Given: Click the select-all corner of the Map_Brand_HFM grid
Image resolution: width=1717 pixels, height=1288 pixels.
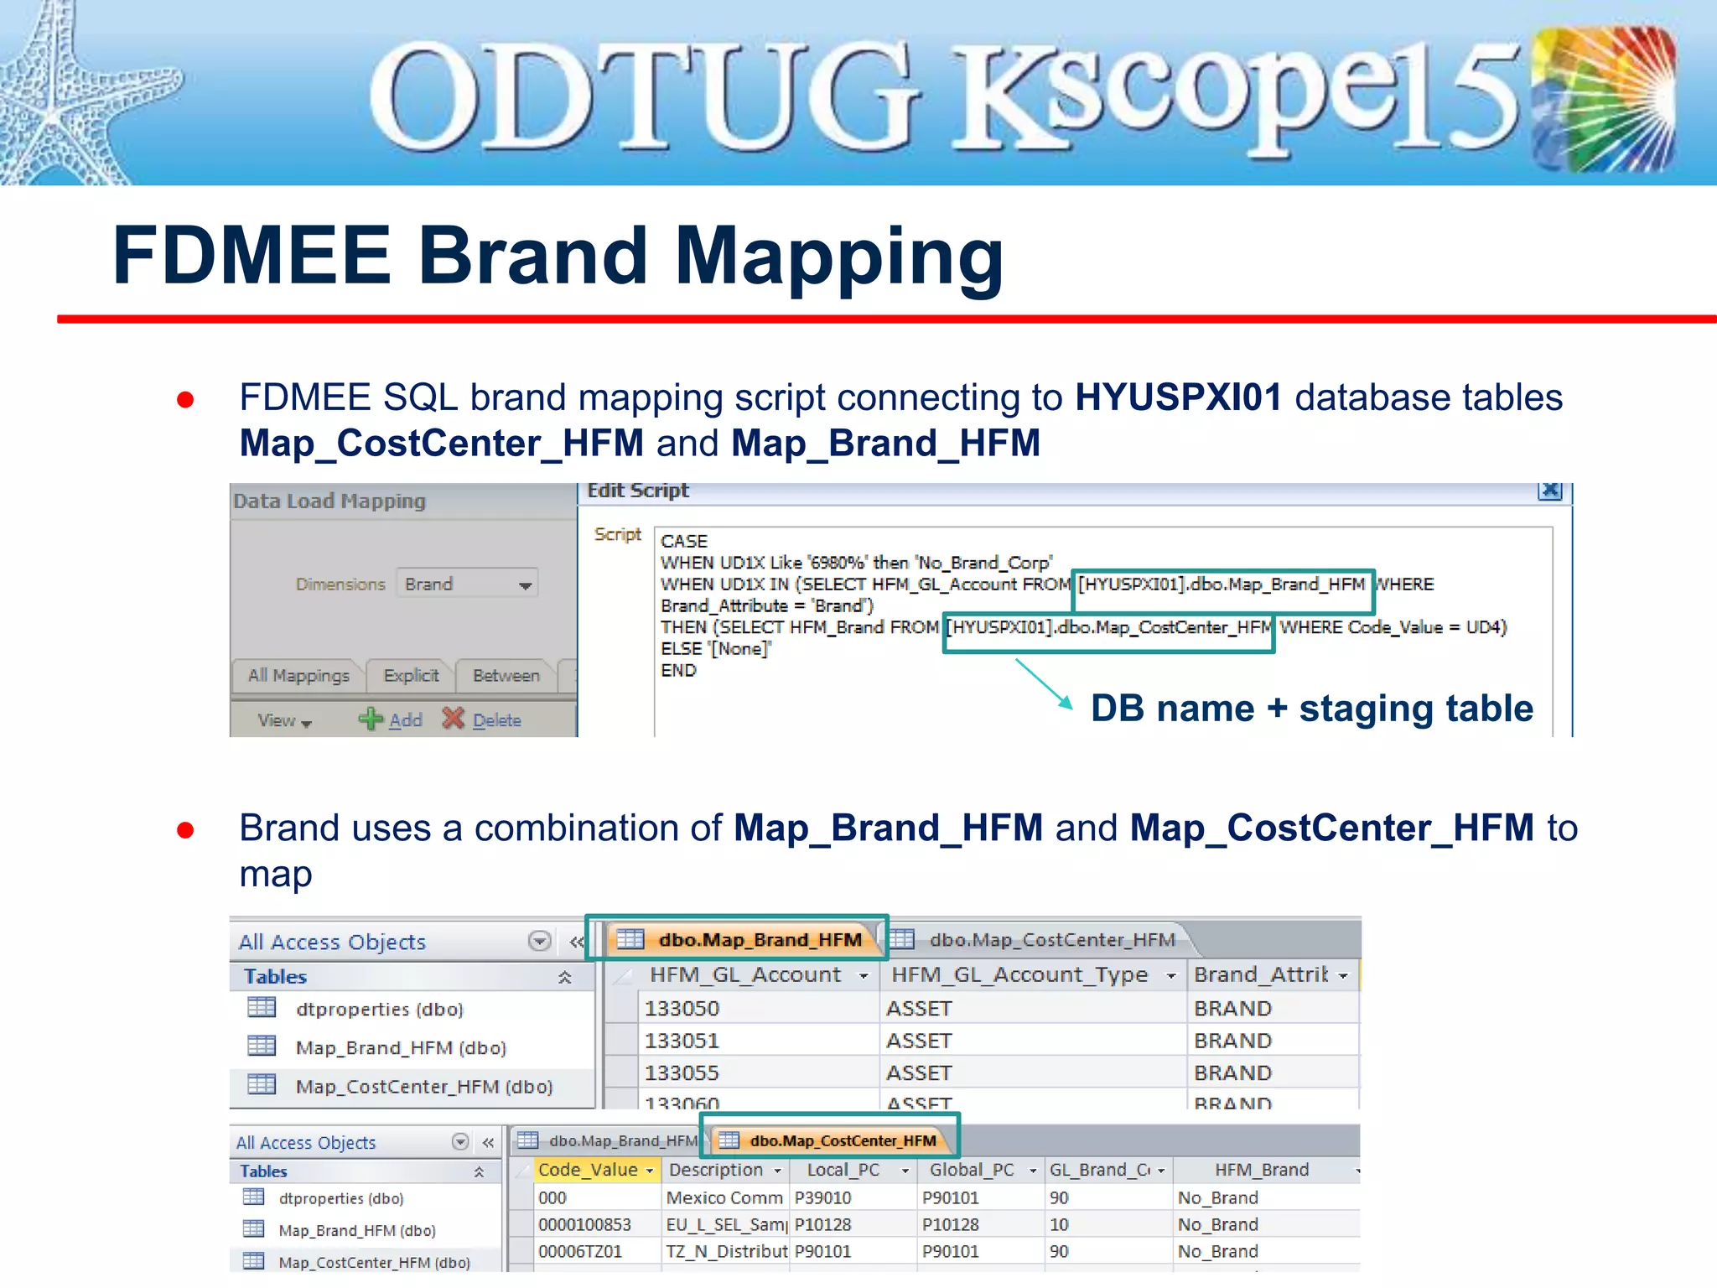Looking at the screenshot, I should (x=620, y=975).
